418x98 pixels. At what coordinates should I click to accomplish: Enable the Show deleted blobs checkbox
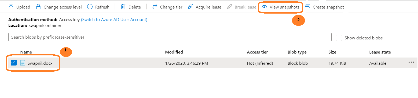coord(339,38)
